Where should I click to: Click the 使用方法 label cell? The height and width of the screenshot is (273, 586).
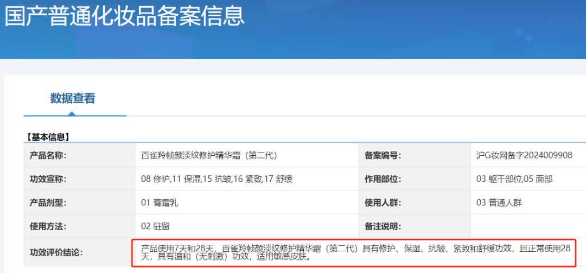click(x=79, y=226)
